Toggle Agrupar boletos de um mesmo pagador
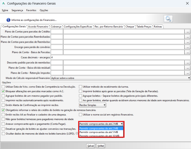This screenshot has height=149, width=191. [x=3, y=96]
